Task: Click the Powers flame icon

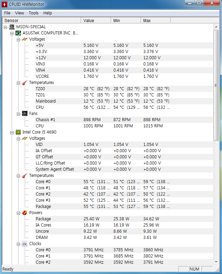Action: [25, 213]
